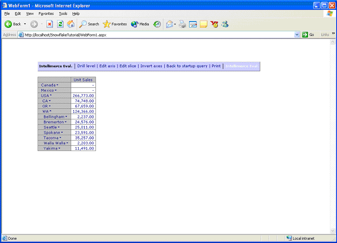Click the Home page icon
Viewport: 337px width, 243px height.
coord(71,24)
